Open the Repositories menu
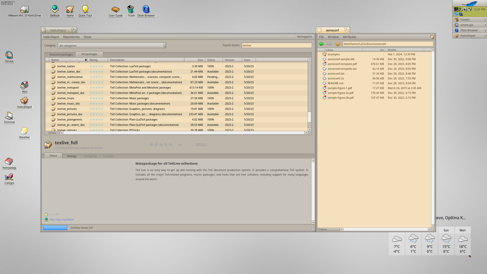 (x=71, y=37)
